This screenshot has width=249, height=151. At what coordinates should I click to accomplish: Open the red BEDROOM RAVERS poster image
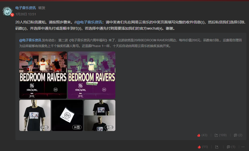click(x=43, y=75)
